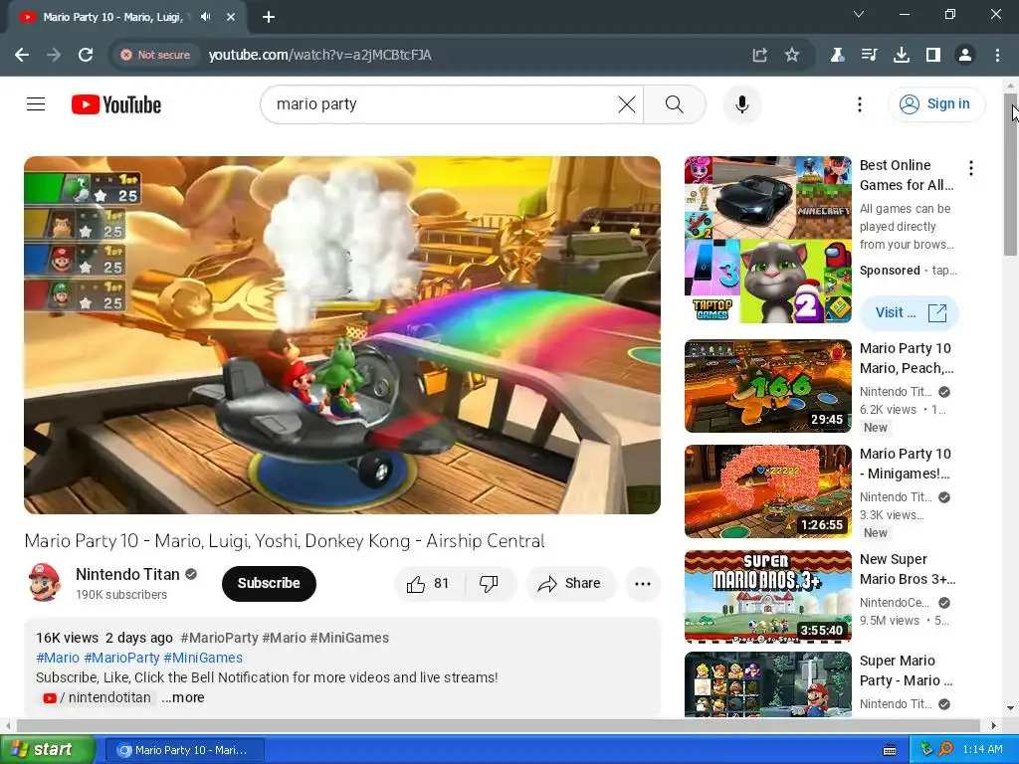Open a new browser tab
The image size is (1019, 764).
269,17
